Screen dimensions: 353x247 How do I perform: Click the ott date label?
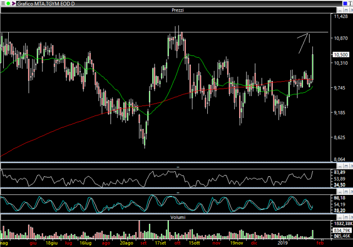tap(178, 243)
